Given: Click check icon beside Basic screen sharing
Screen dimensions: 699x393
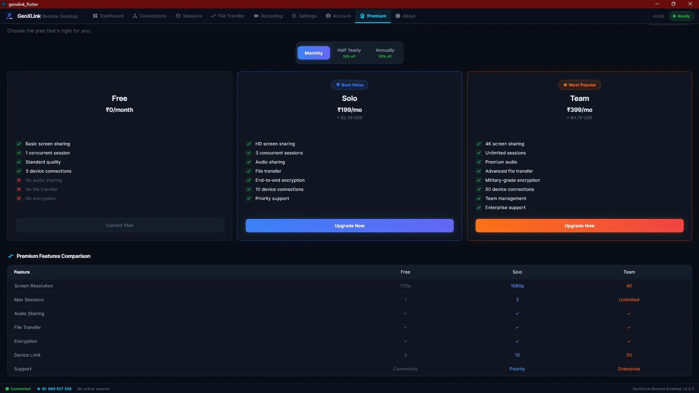Looking at the screenshot, I should click(19, 144).
